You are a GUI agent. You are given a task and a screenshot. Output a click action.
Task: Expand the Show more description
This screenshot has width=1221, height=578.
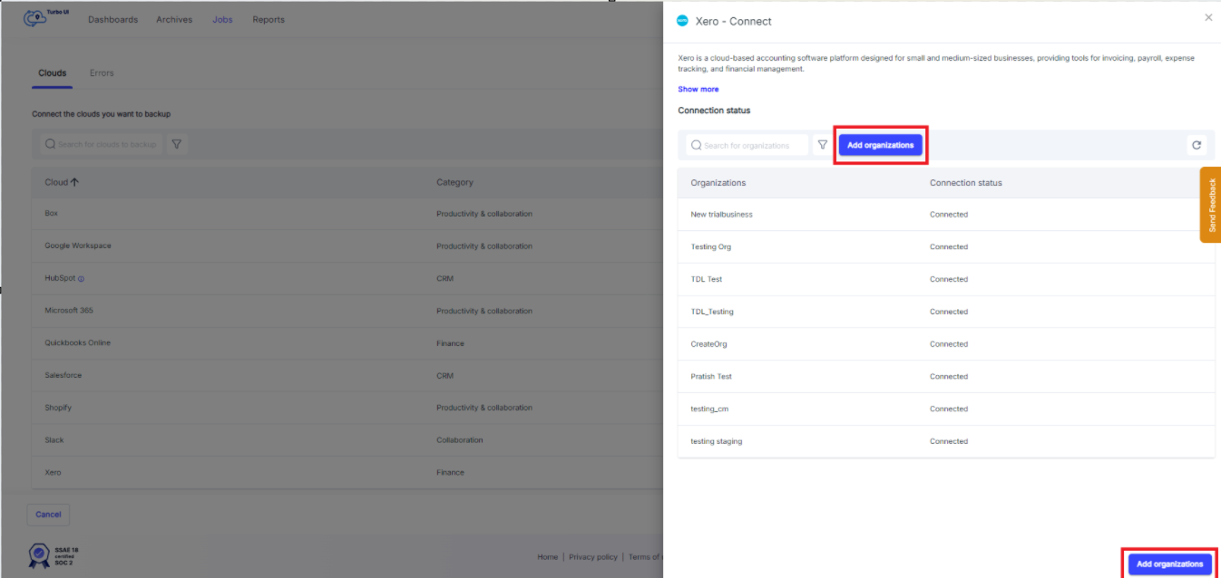697,89
